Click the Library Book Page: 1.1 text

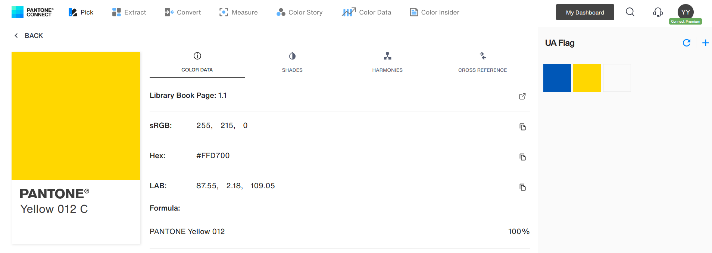[188, 96]
